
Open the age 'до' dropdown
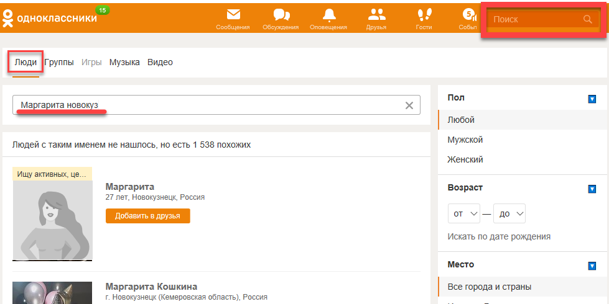click(x=509, y=213)
